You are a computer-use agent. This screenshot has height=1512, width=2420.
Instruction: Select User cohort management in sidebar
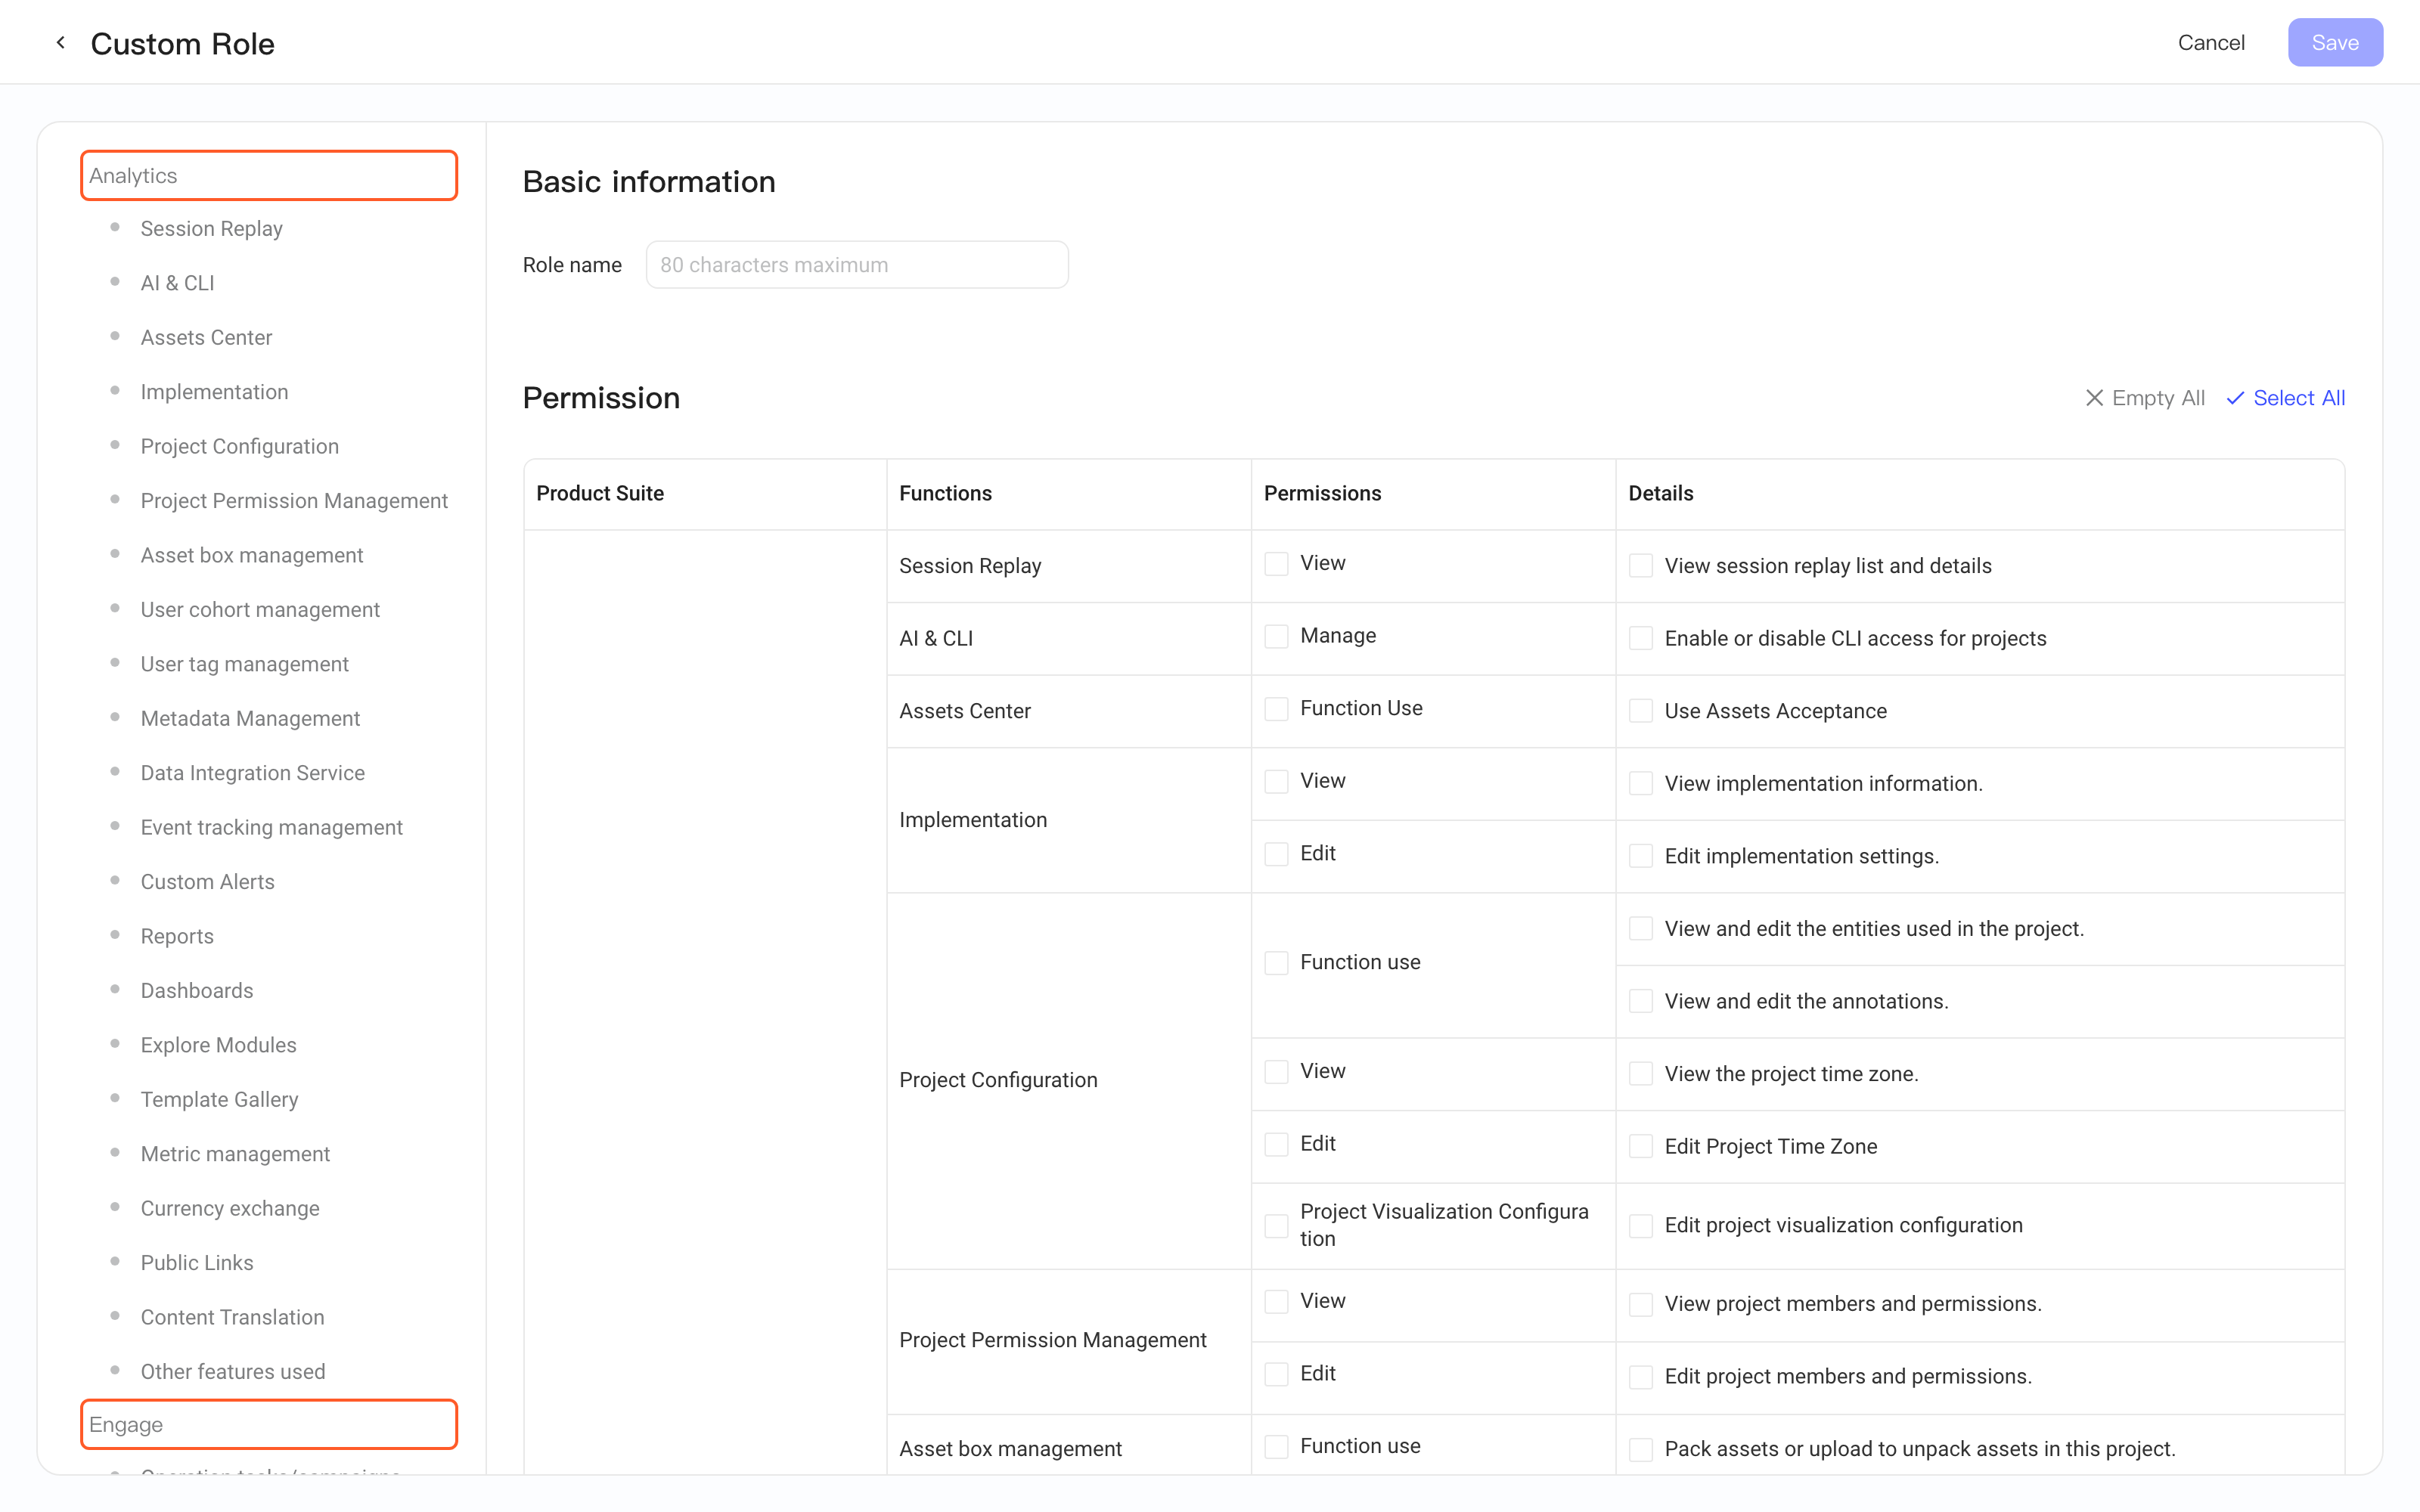pyautogui.click(x=260, y=610)
